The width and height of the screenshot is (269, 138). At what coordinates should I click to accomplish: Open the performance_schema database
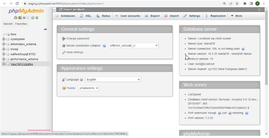(24, 59)
